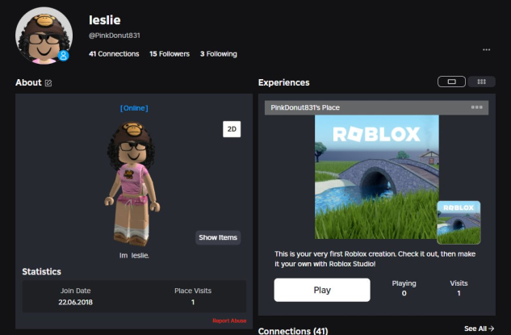This screenshot has height=335, width=511.
Task: Open the 41 Connections list
Action: tap(114, 54)
